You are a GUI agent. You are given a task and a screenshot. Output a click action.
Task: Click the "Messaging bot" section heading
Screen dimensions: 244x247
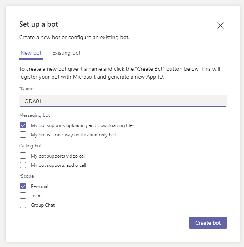coord(34,115)
